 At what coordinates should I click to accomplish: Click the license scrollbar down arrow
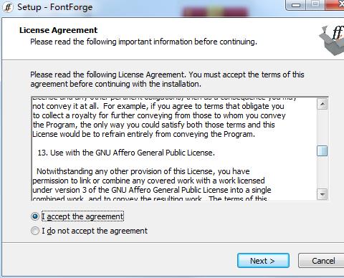(322, 194)
